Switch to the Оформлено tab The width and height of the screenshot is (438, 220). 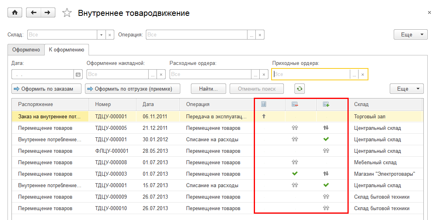click(26, 50)
